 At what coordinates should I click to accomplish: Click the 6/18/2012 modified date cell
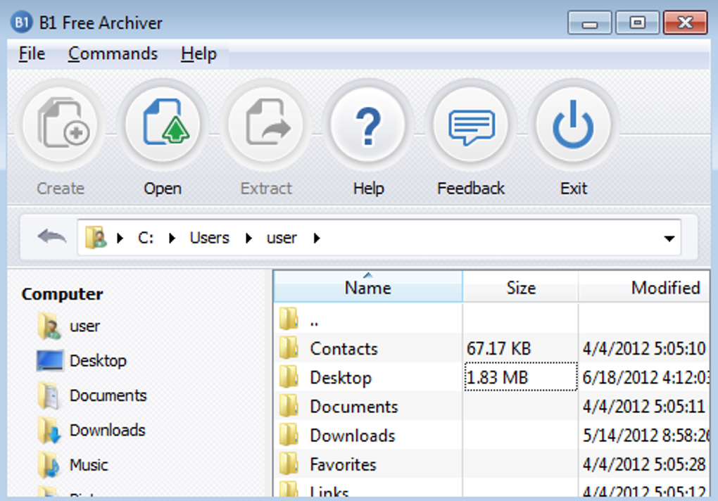pos(645,377)
